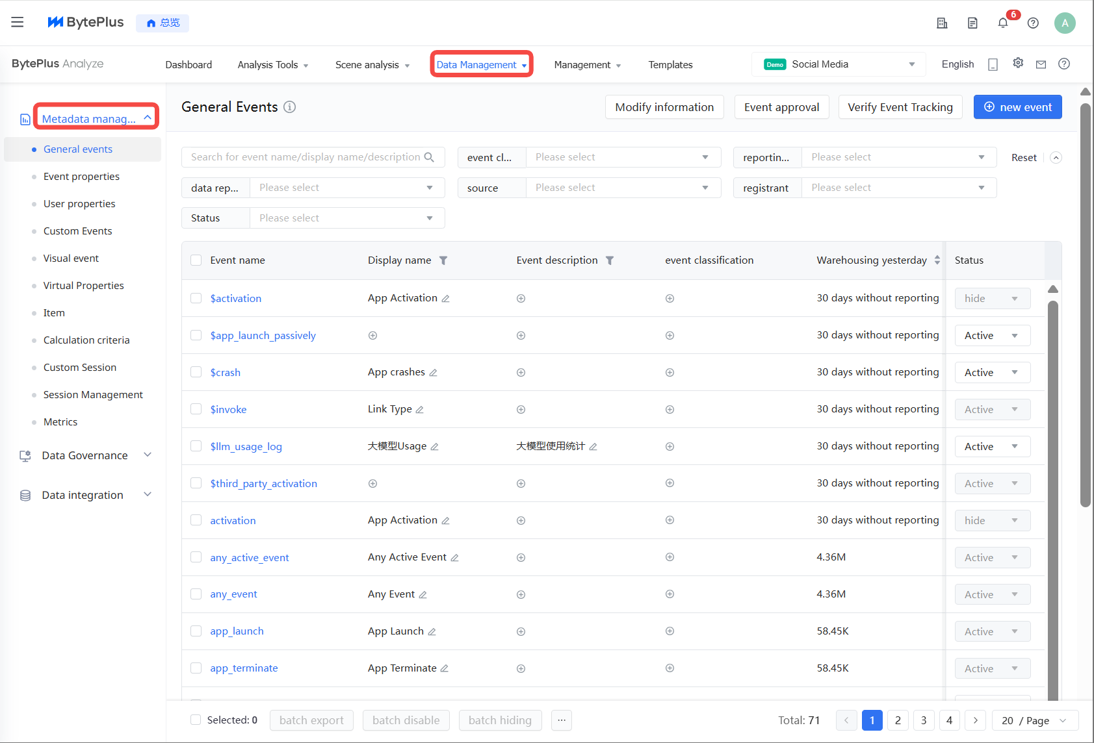1094x743 pixels.
Task: Add event description for $activation
Action: coord(521,299)
